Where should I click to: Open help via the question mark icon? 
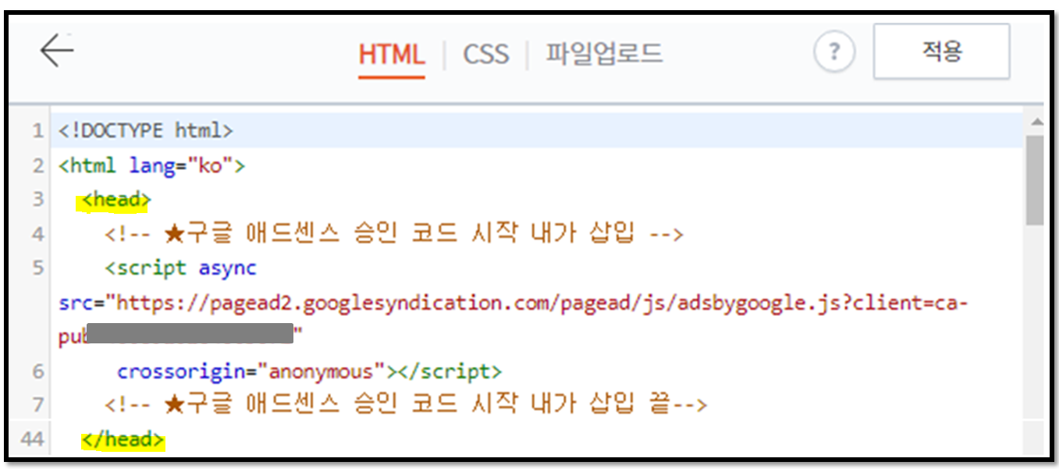tap(834, 52)
